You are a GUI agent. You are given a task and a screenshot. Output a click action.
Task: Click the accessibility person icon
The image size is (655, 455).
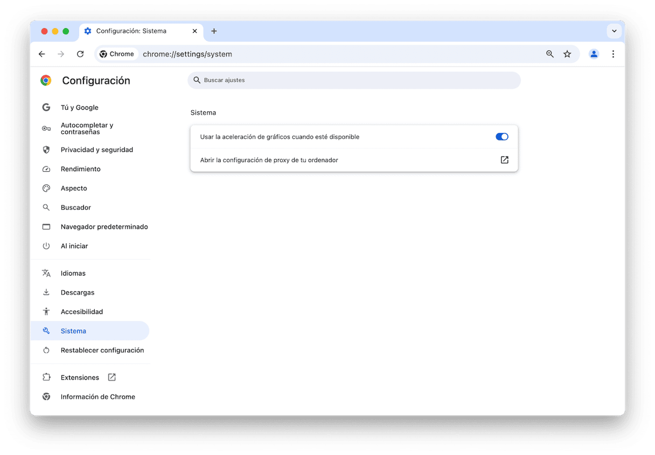(46, 312)
